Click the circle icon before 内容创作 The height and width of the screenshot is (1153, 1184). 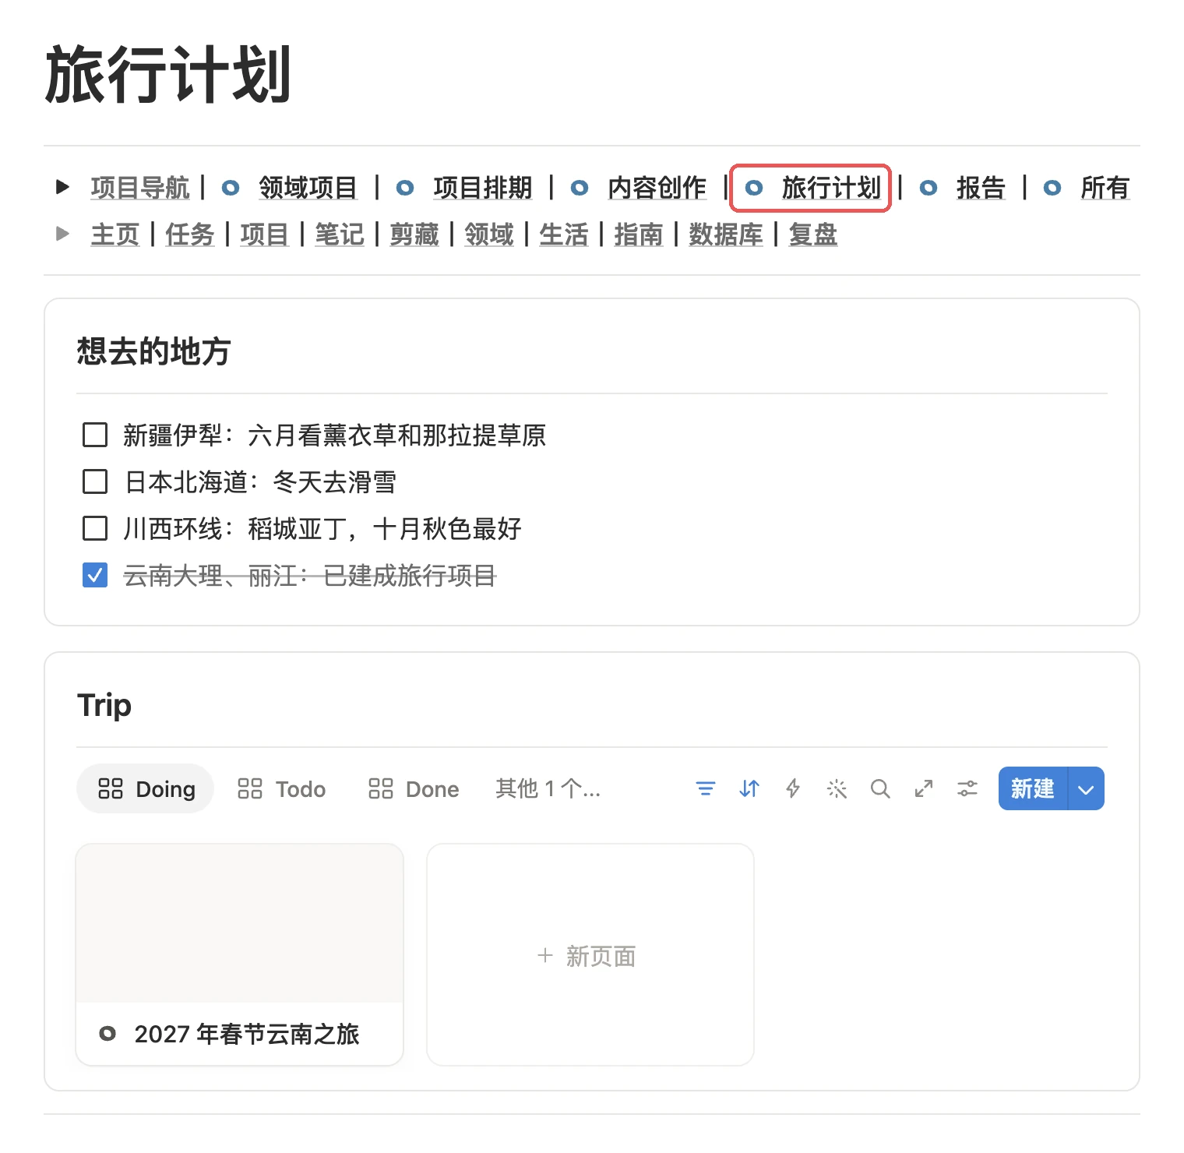[x=579, y=188]
